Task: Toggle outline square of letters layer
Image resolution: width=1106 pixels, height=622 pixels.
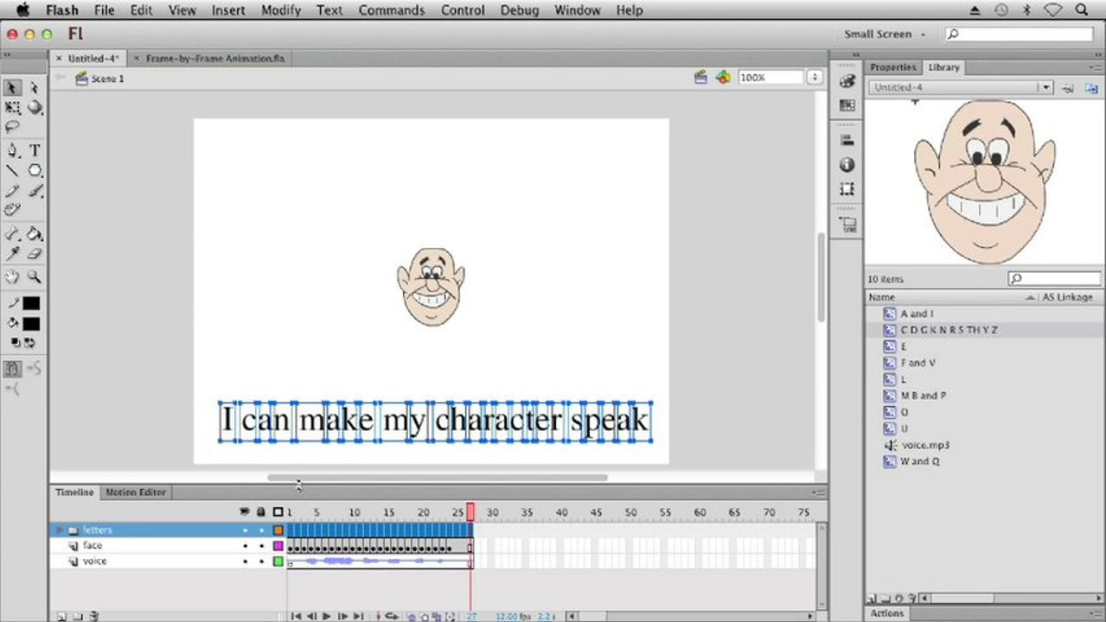Action: [x=278, y=530]
